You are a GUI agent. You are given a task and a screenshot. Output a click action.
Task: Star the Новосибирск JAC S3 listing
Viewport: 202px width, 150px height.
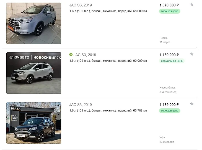tap(191, 54)
